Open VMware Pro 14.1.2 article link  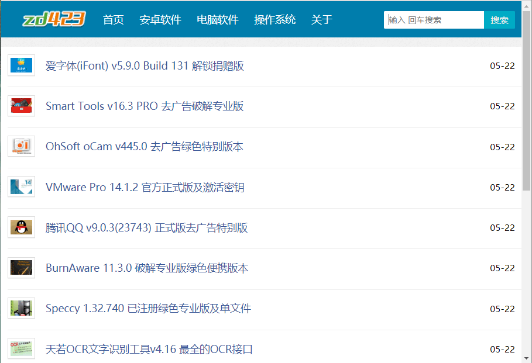145,187
